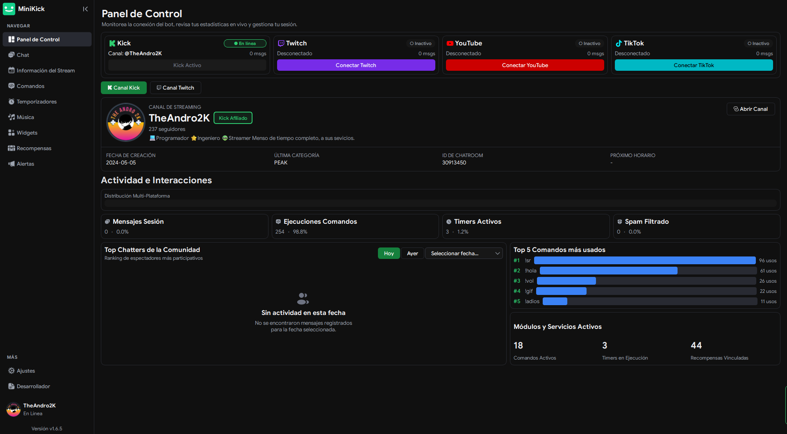Click the TikTok platform logo icon
This screenshot has height=434, width=787.
[x=619, y=43]
